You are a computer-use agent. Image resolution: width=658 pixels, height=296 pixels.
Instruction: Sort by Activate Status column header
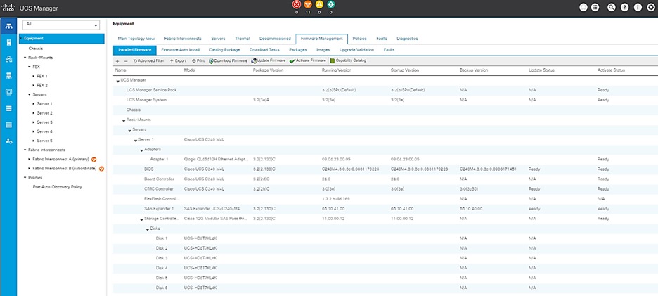pyautogui.click(x=611, y=70)
